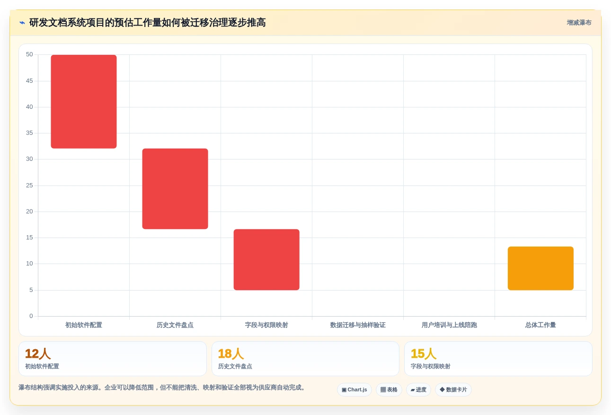Screen dimensions: 611x415
Task: Select the 数据卡片 chip
Action: (453, 390)
